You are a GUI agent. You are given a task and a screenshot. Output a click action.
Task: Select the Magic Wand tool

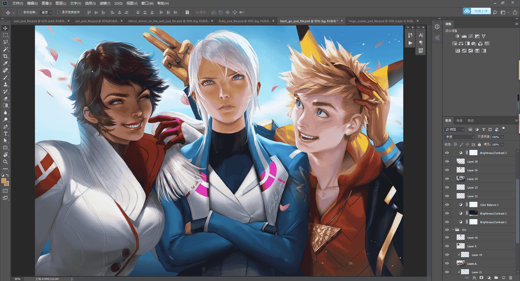[x=5, y=49]
